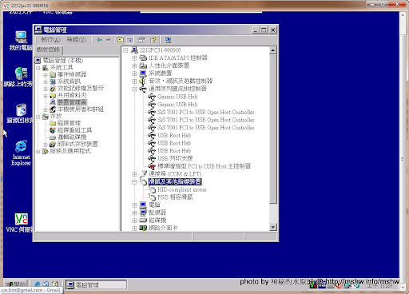The image size is (409, 294).
Task: Select 系統裝置 category
Action: (161, 73)
